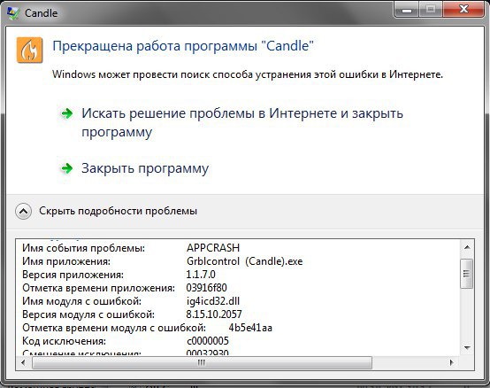This screenshot has height=388, width=490.
Task: Click label Код исключения
Action: point(64,341)
